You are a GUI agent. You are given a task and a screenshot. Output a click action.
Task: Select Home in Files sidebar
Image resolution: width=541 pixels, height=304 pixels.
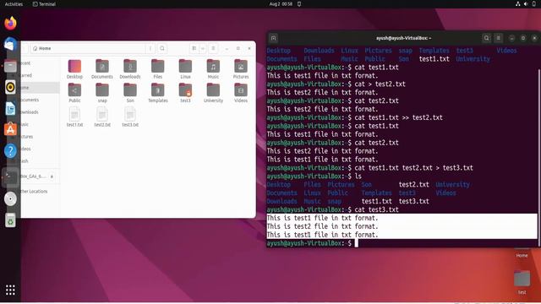[40, 88]
